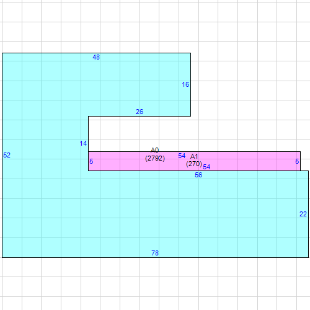Select the 52 left edge dimension

coord(7,155)
